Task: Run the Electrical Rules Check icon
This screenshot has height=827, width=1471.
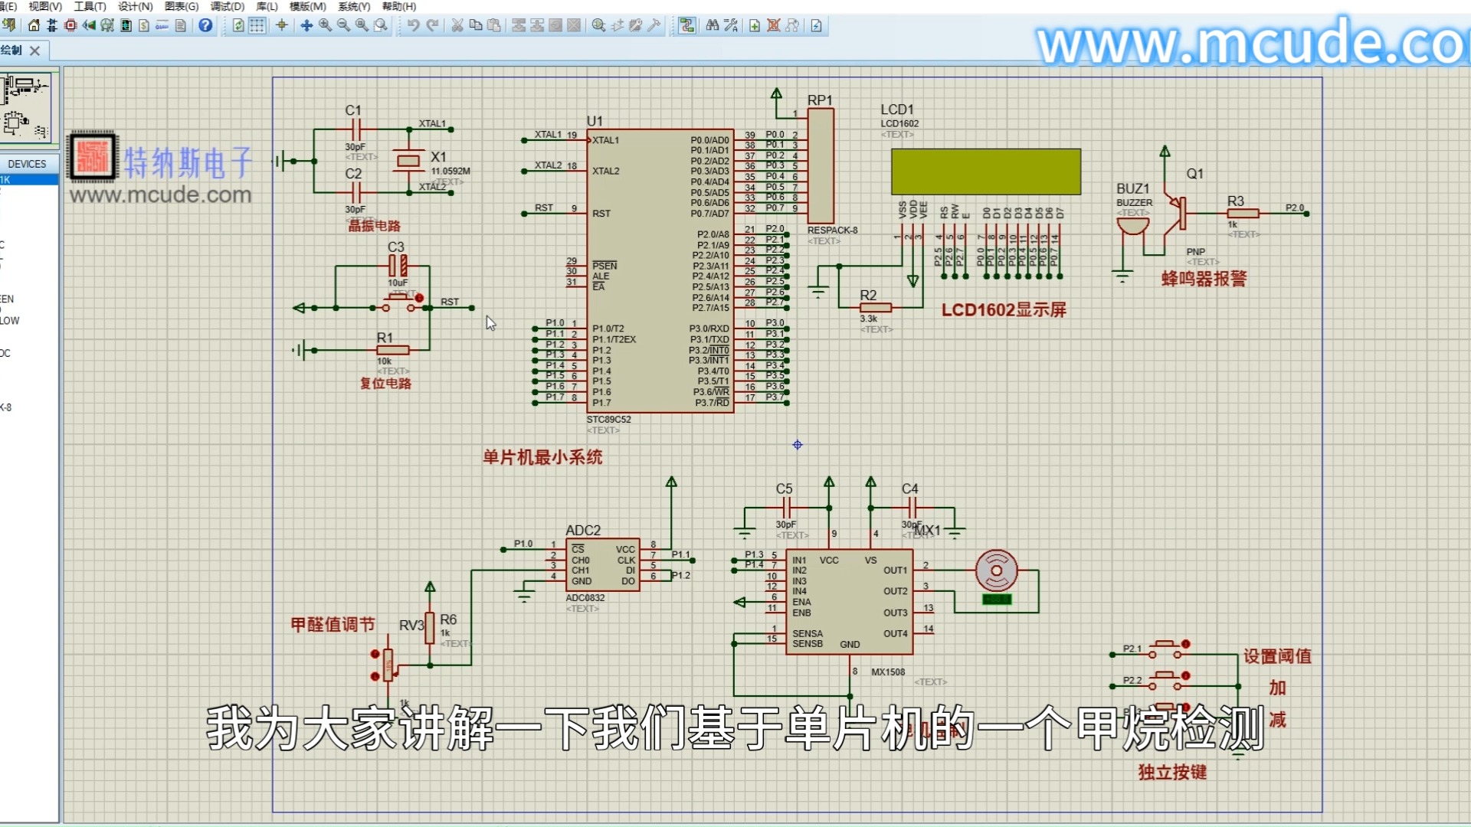Action: 817,25
